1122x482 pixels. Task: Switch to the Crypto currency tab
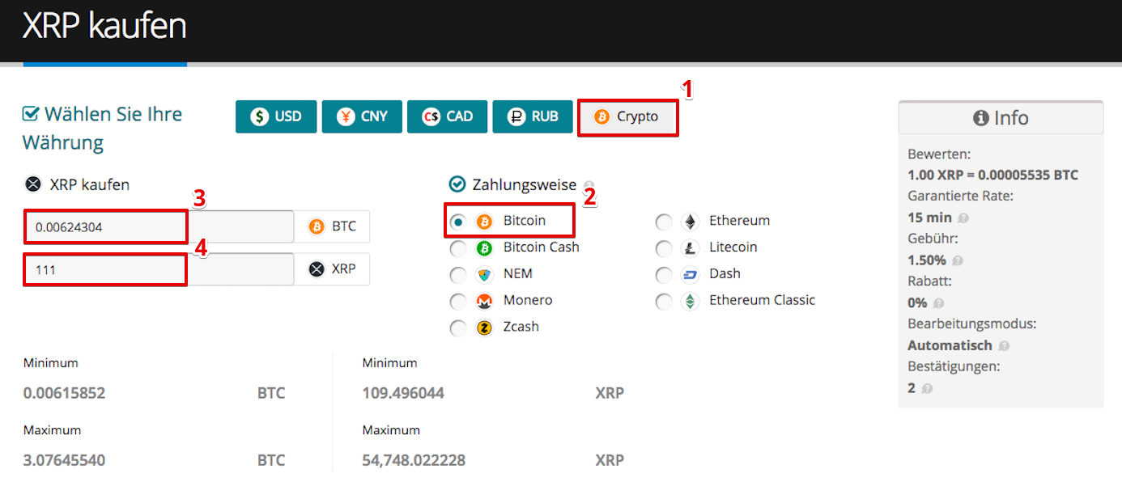click(x=627, y=116)
